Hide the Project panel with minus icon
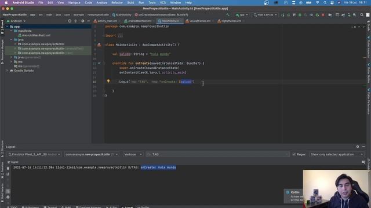Viewport: 371px width, 208px height. (x=88, y=21)
